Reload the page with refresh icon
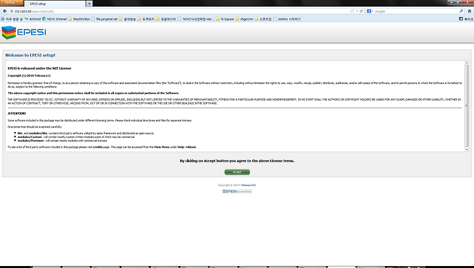Screen dimensions: 474x268 [361, 11]
